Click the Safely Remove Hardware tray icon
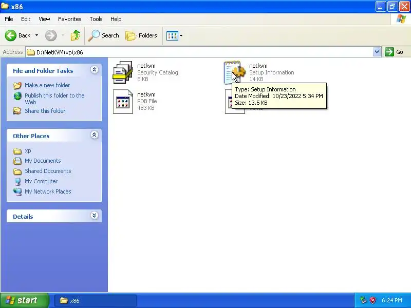The width and height of the screenshot is (411, 308). [363, 300]
